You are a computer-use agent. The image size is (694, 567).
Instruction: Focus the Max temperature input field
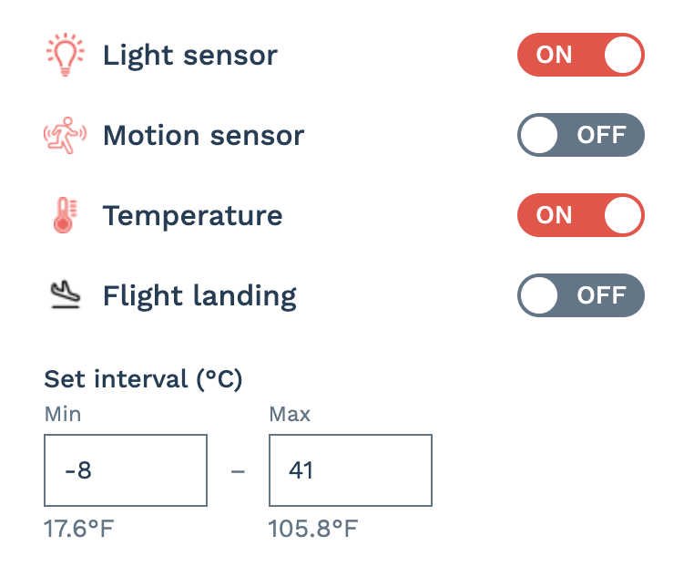point(351,470)
